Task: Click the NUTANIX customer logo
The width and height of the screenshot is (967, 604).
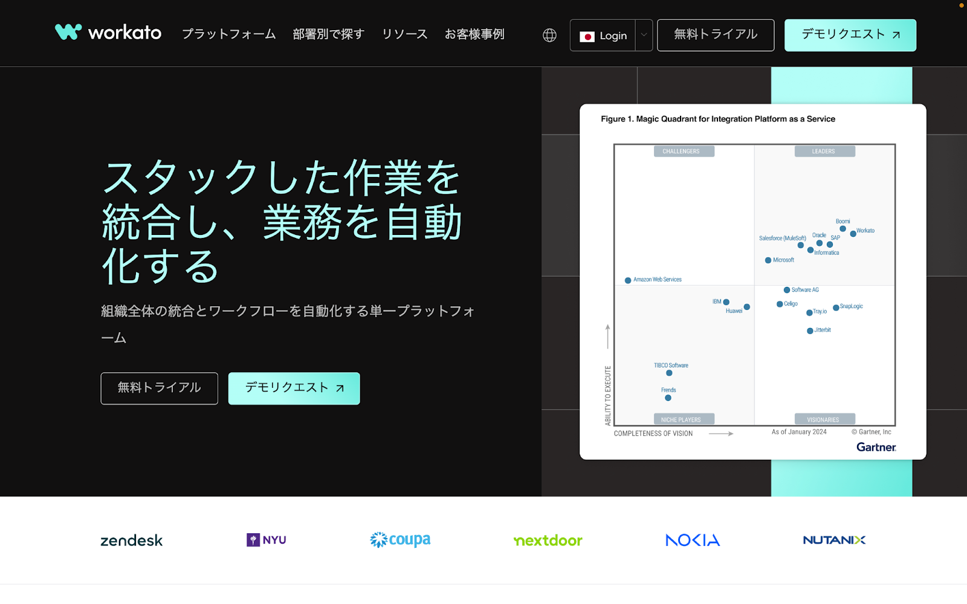Action: [834, 540]
